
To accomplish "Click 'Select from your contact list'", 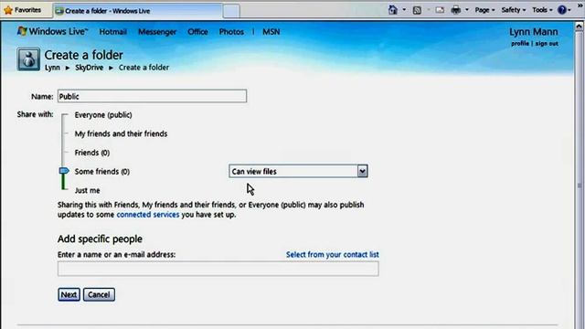I will click(333, 254).
